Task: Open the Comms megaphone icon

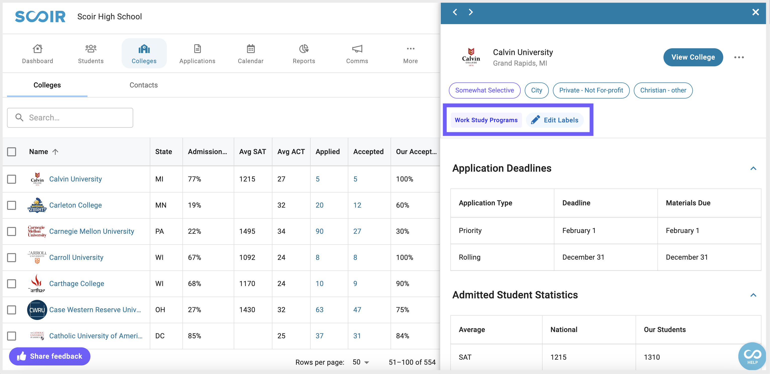Action: 357,49
